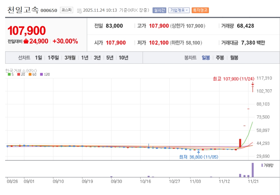The width and height of the screenshot is (280, 195).
Task: Click the red up-arrow price change icon
Action: click(x=26, y=41)
